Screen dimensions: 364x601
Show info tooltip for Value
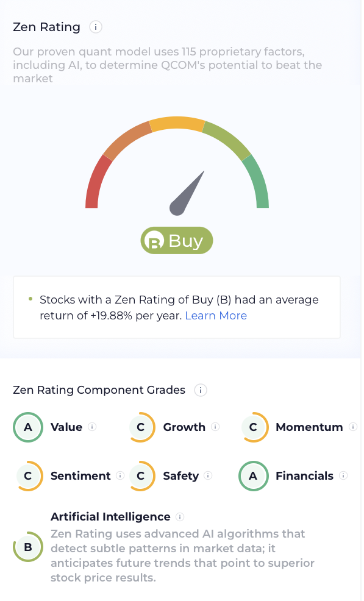(x=92, y=427)
